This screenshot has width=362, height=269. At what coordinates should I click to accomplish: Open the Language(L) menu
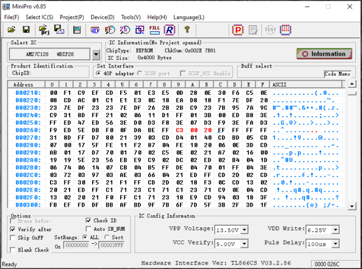point(189,18)
